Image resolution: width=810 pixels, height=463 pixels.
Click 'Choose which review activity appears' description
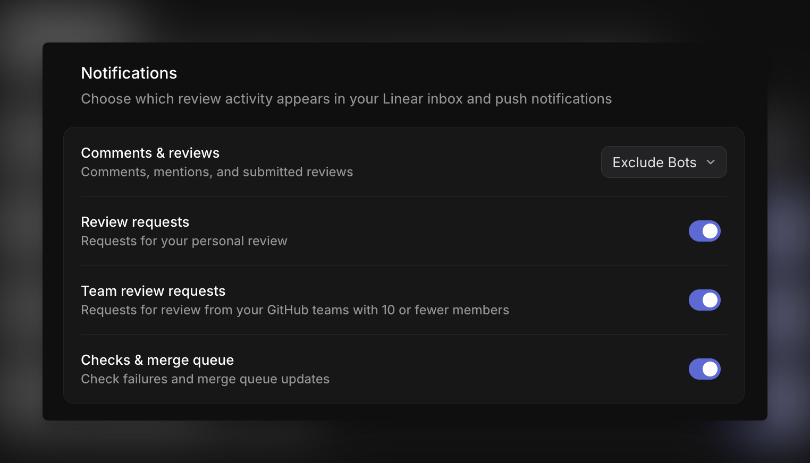[347, 99]
